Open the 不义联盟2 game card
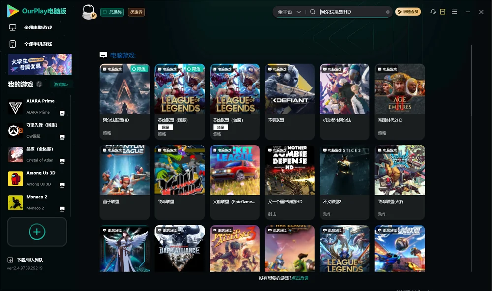Image resolution: width=492 pixels, height=291 pixels. (x=344, y=182)
